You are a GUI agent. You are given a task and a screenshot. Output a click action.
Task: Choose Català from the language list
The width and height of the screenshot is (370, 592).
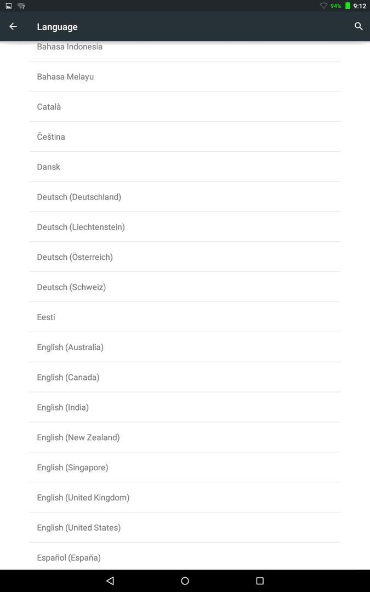[185, 106]
